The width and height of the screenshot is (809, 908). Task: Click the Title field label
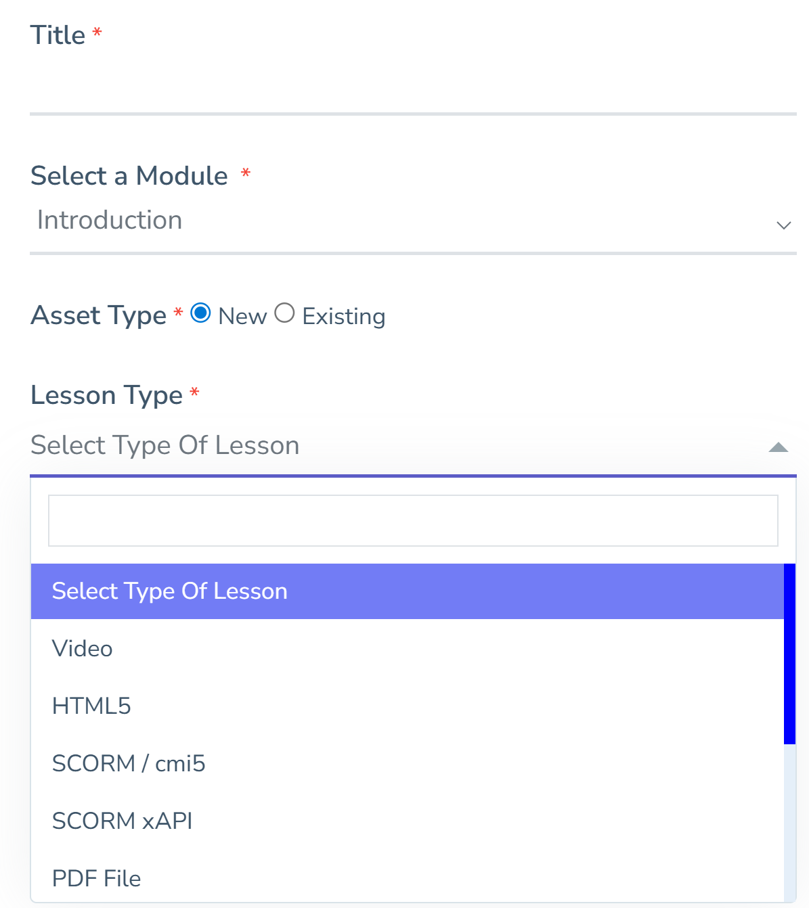(58, 35)
